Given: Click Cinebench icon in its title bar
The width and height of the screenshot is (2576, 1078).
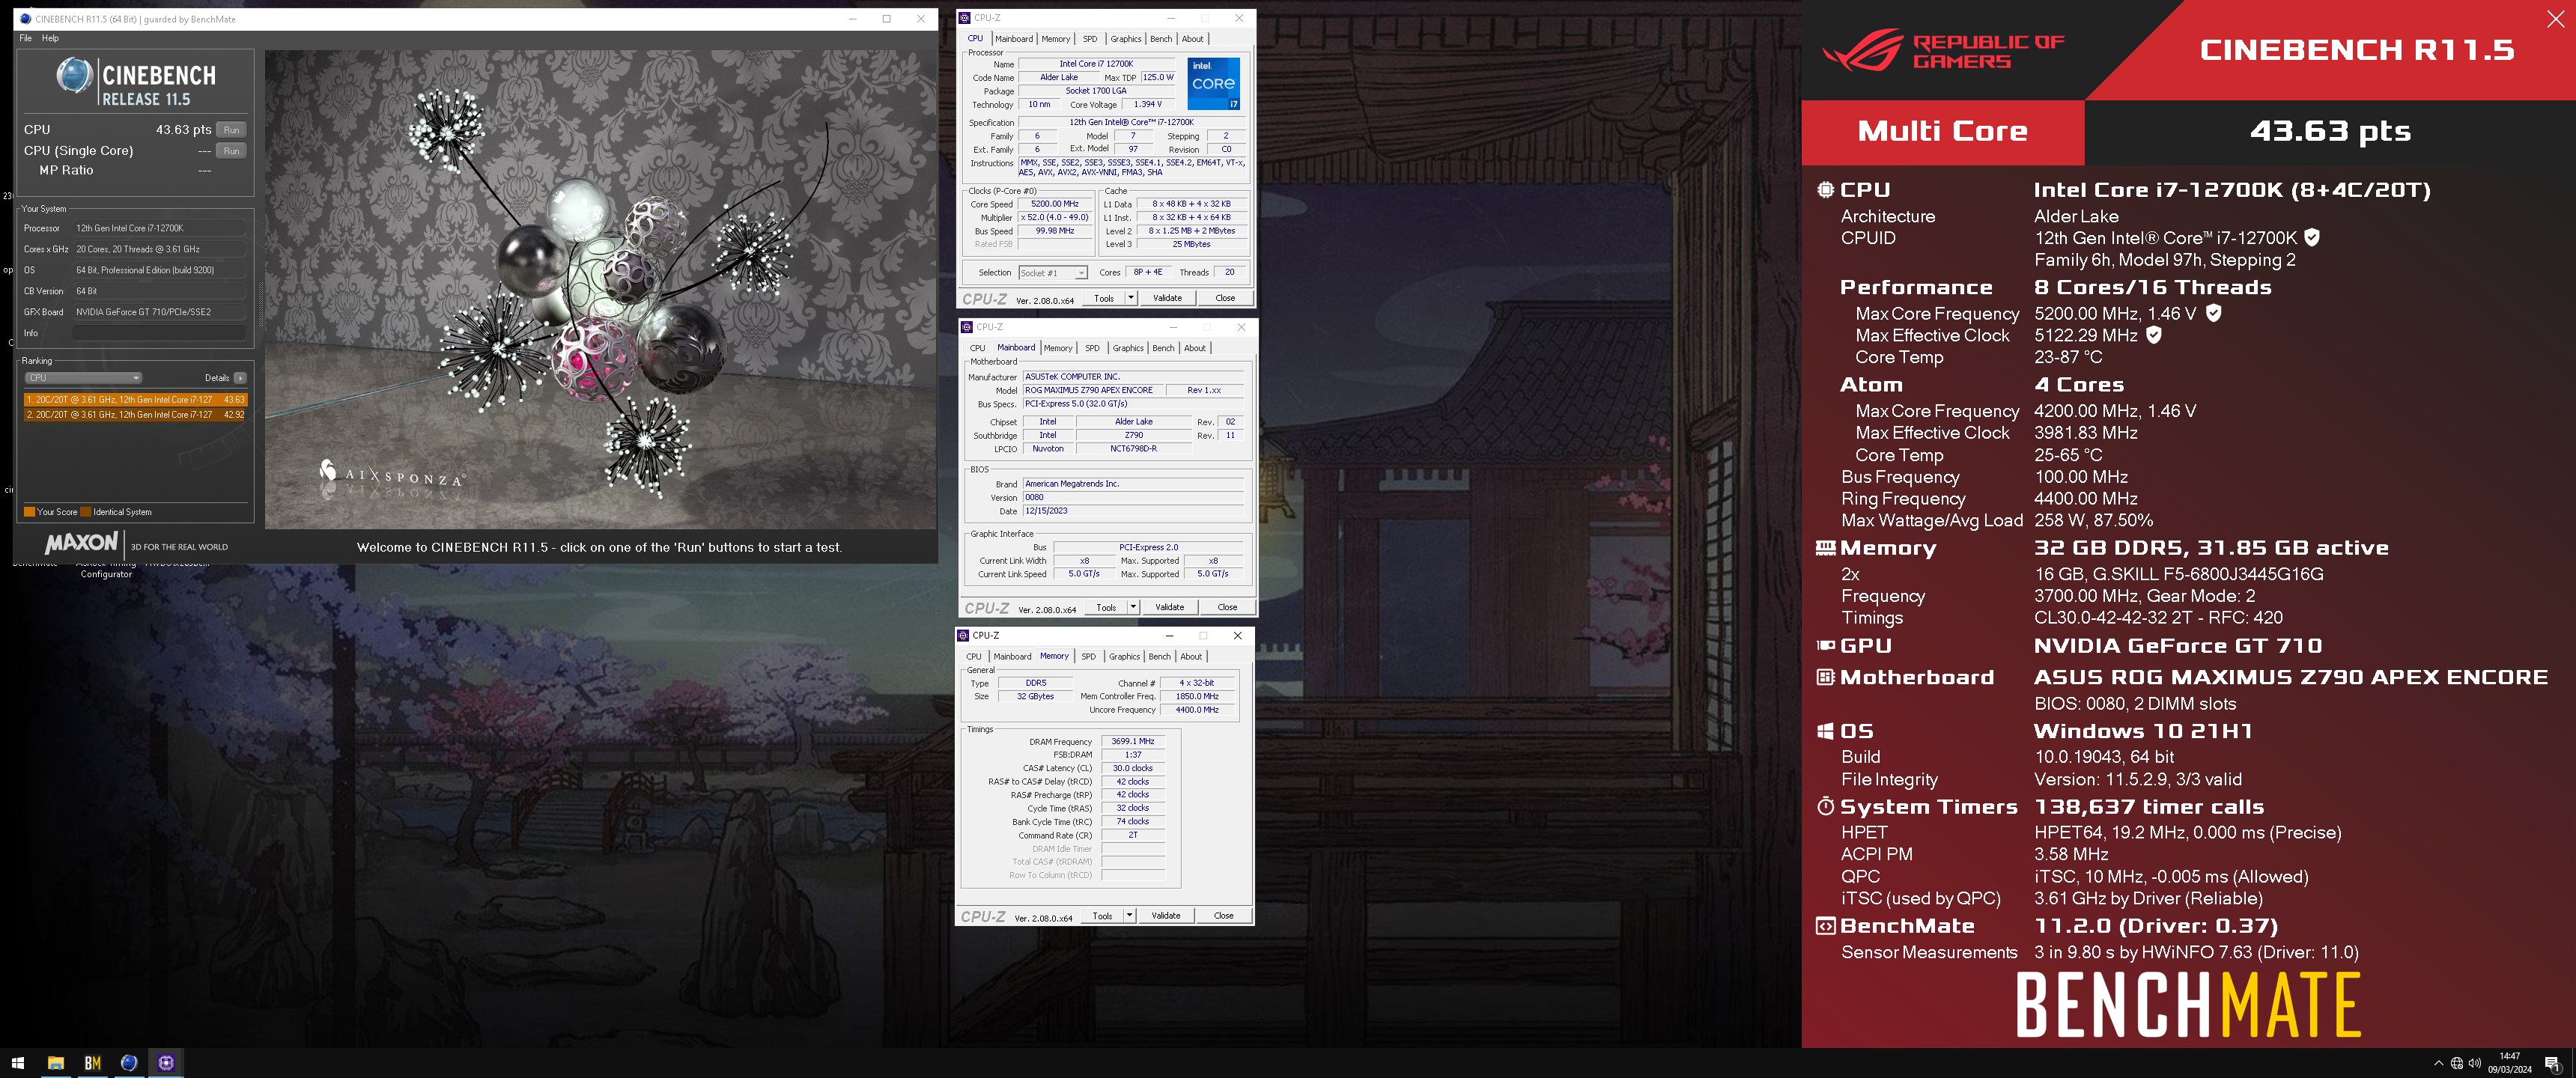Looking at the screenshot, I should 25,19.
